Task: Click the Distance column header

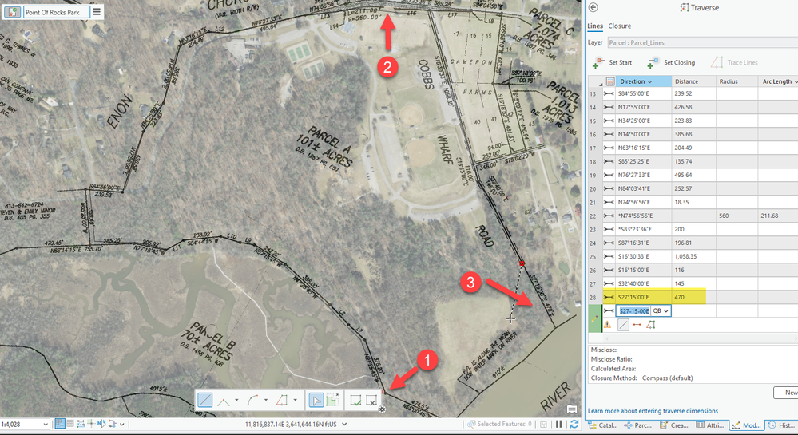Action: pos(693,81)
